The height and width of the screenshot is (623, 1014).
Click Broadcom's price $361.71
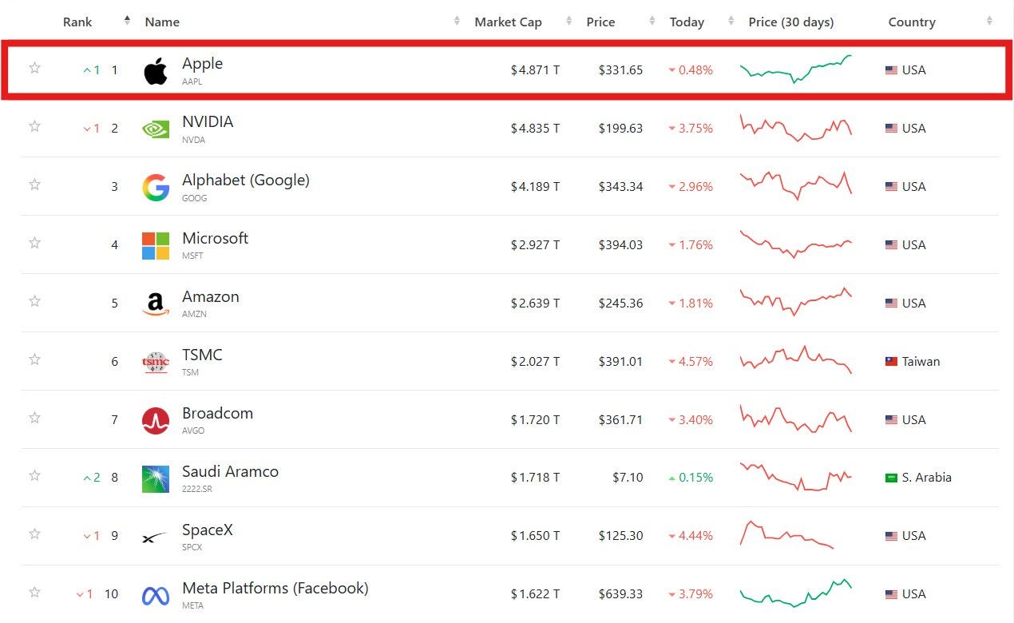tap(620, 420)
